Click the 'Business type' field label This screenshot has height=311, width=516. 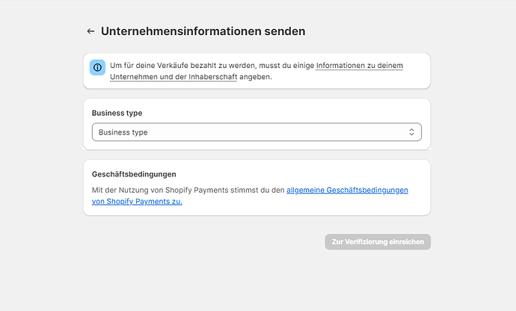[x=117, y=113]
